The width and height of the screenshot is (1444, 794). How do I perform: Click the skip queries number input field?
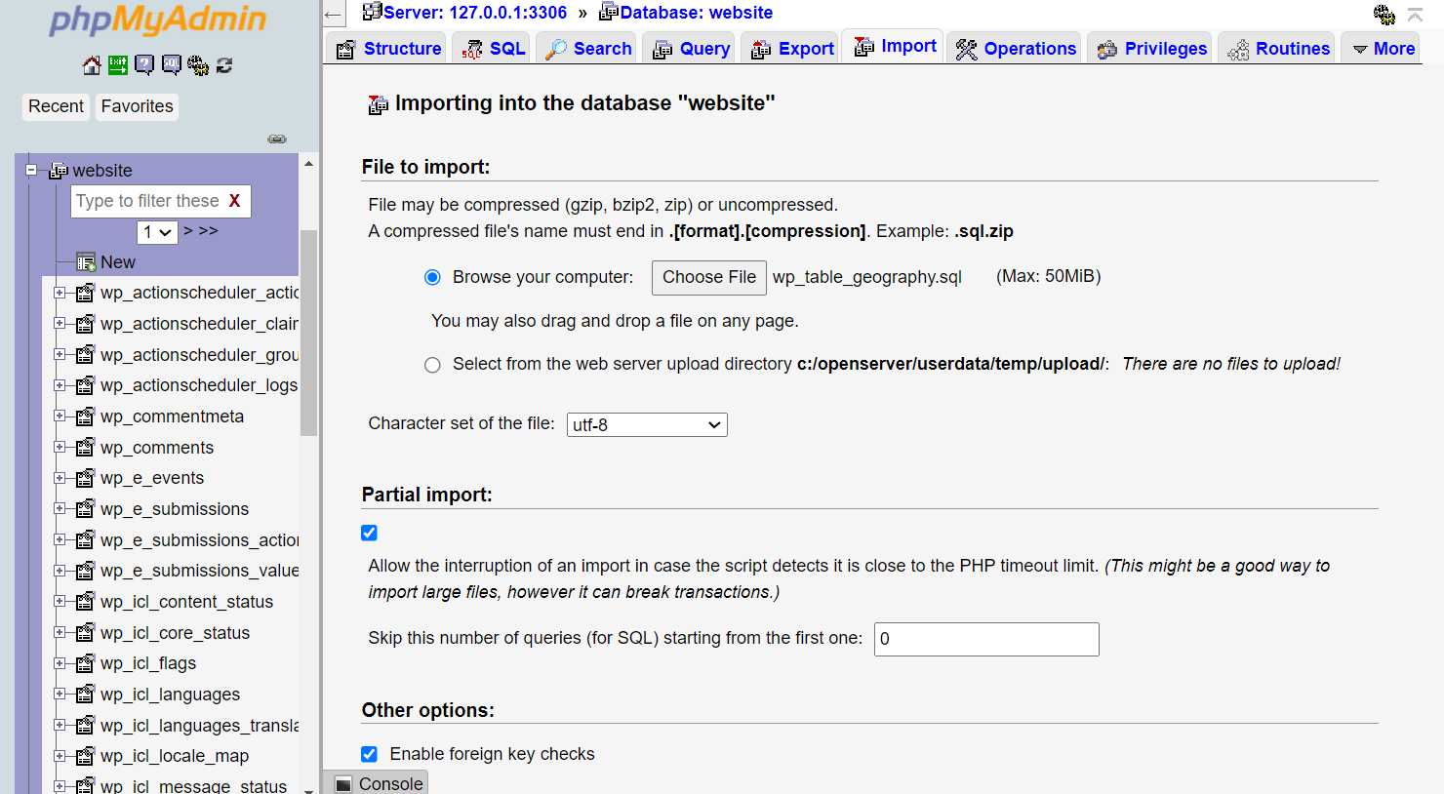[985, 640]
